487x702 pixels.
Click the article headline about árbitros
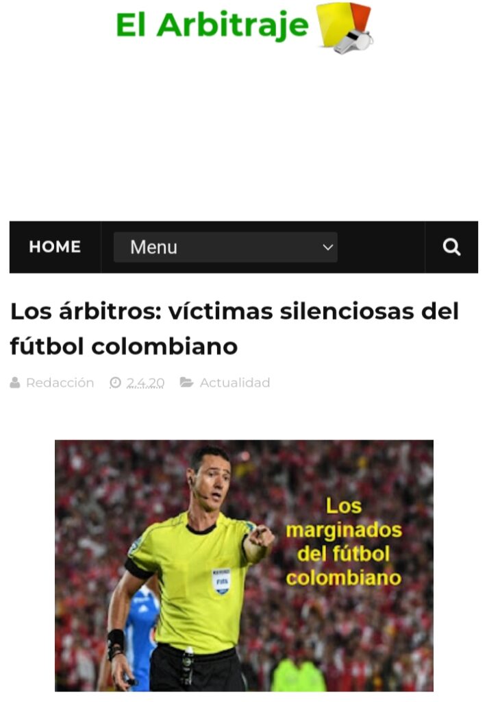(234, 328)
